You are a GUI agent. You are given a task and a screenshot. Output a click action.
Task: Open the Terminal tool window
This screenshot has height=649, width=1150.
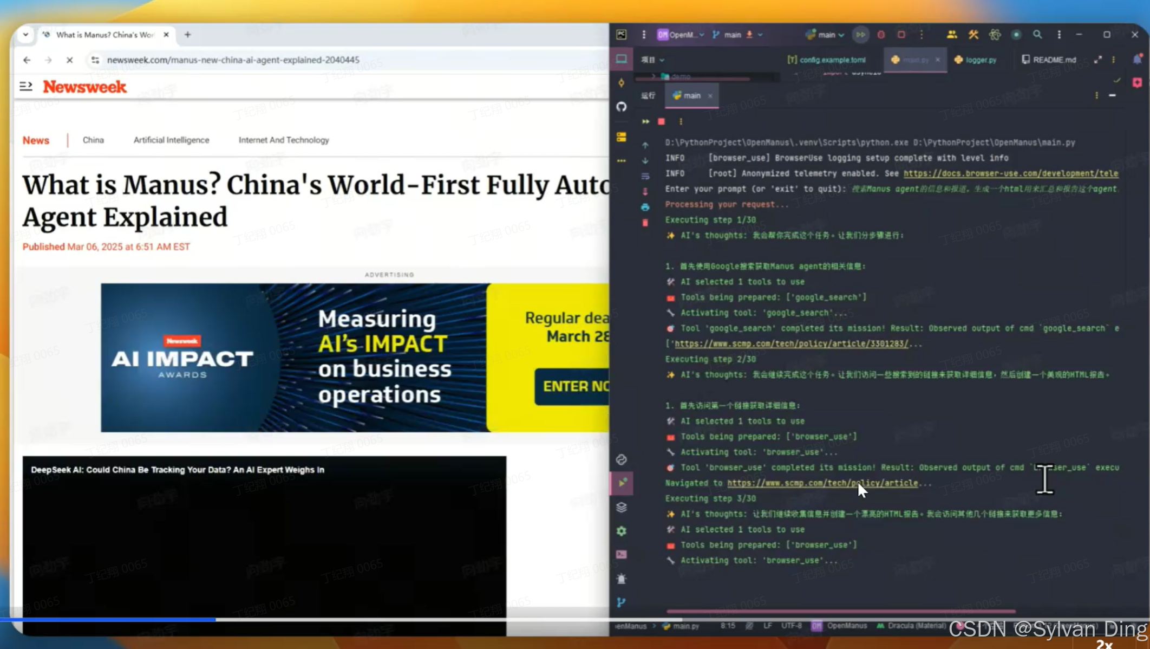(x=622, y=554)
